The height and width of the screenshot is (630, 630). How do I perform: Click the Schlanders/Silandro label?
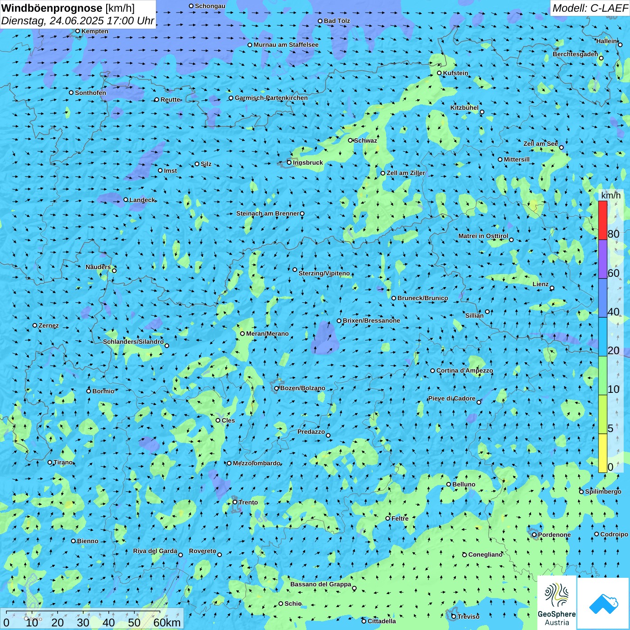tap(133, 342)
